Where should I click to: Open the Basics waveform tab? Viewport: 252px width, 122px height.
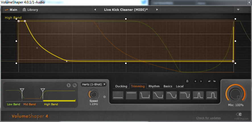click(168, 86)
